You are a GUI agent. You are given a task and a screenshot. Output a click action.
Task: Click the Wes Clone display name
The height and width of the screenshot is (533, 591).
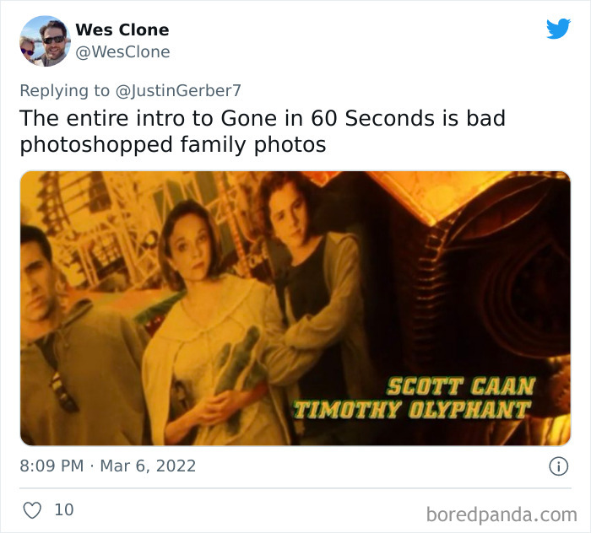122,30
